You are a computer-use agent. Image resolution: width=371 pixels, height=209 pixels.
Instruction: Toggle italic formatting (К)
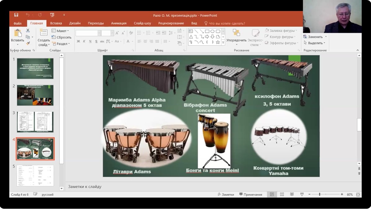click(84, 41)
